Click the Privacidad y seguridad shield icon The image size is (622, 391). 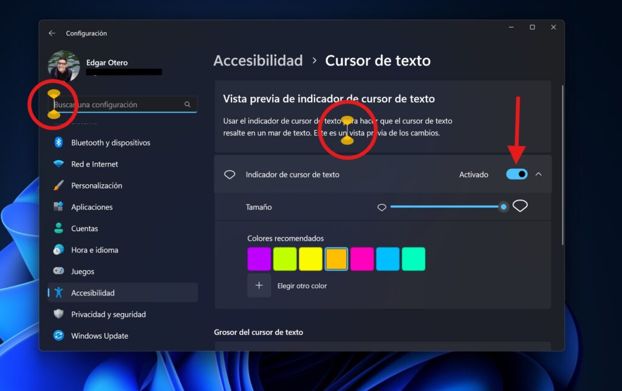pyautogui.click(x=59, y=314)
